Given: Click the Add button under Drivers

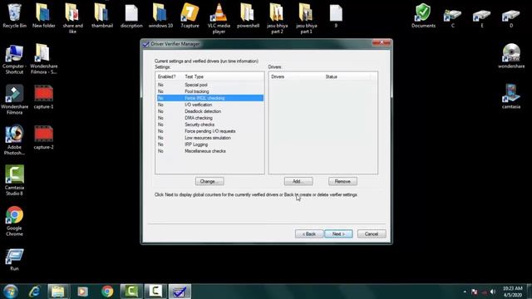Looking at the screenshot, I should (x=298, y=181).
